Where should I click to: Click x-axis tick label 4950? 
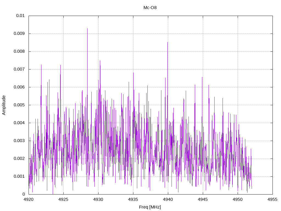click(x=238, y=199)
